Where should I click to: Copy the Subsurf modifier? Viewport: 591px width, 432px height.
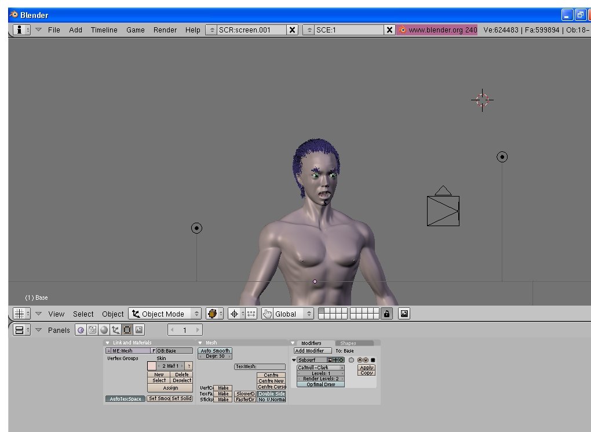pyautogui.click(x=366, y=373)
